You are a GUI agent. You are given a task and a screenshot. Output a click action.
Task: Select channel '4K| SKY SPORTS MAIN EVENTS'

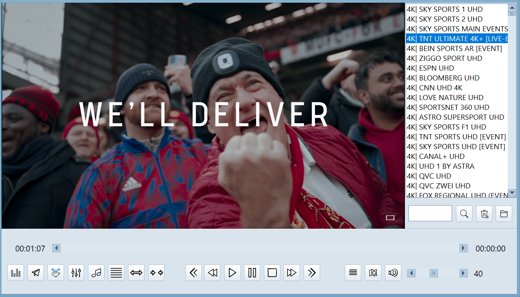pyautogui.click(x=457, y=29)
